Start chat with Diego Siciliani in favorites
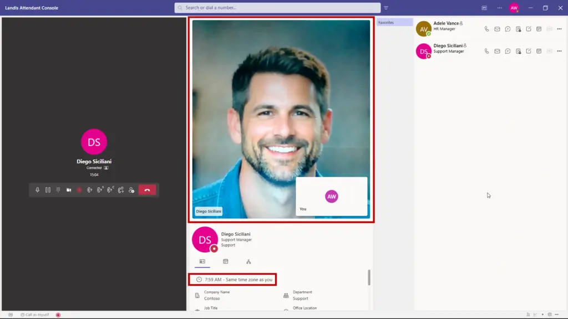Viewport: 568px width, 319px height. point(508,51)
